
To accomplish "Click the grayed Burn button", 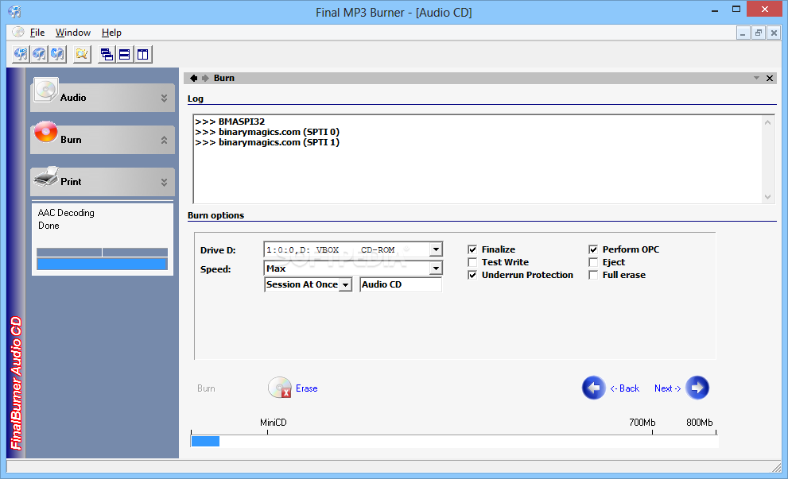I will (x=206, y=388).
